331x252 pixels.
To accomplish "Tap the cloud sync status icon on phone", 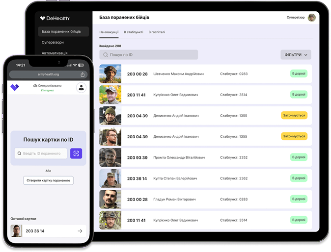I will tap(35, 86).
